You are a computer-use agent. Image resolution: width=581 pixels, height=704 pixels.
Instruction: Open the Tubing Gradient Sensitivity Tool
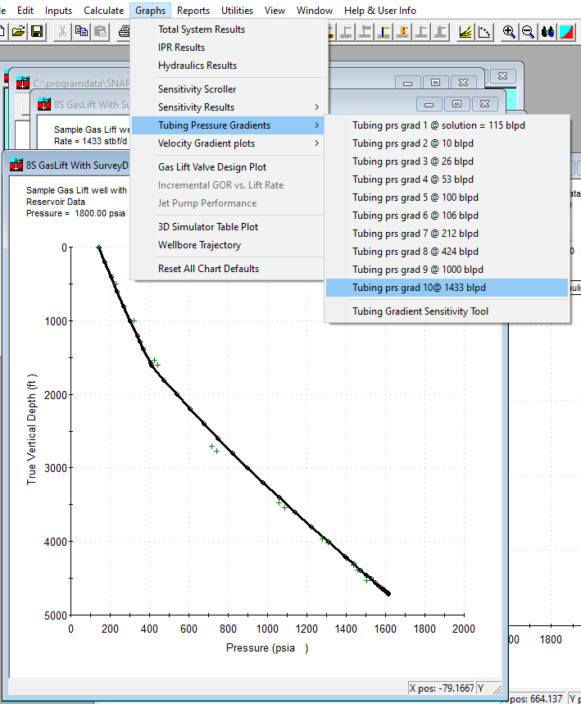click(x=447, y=311)
